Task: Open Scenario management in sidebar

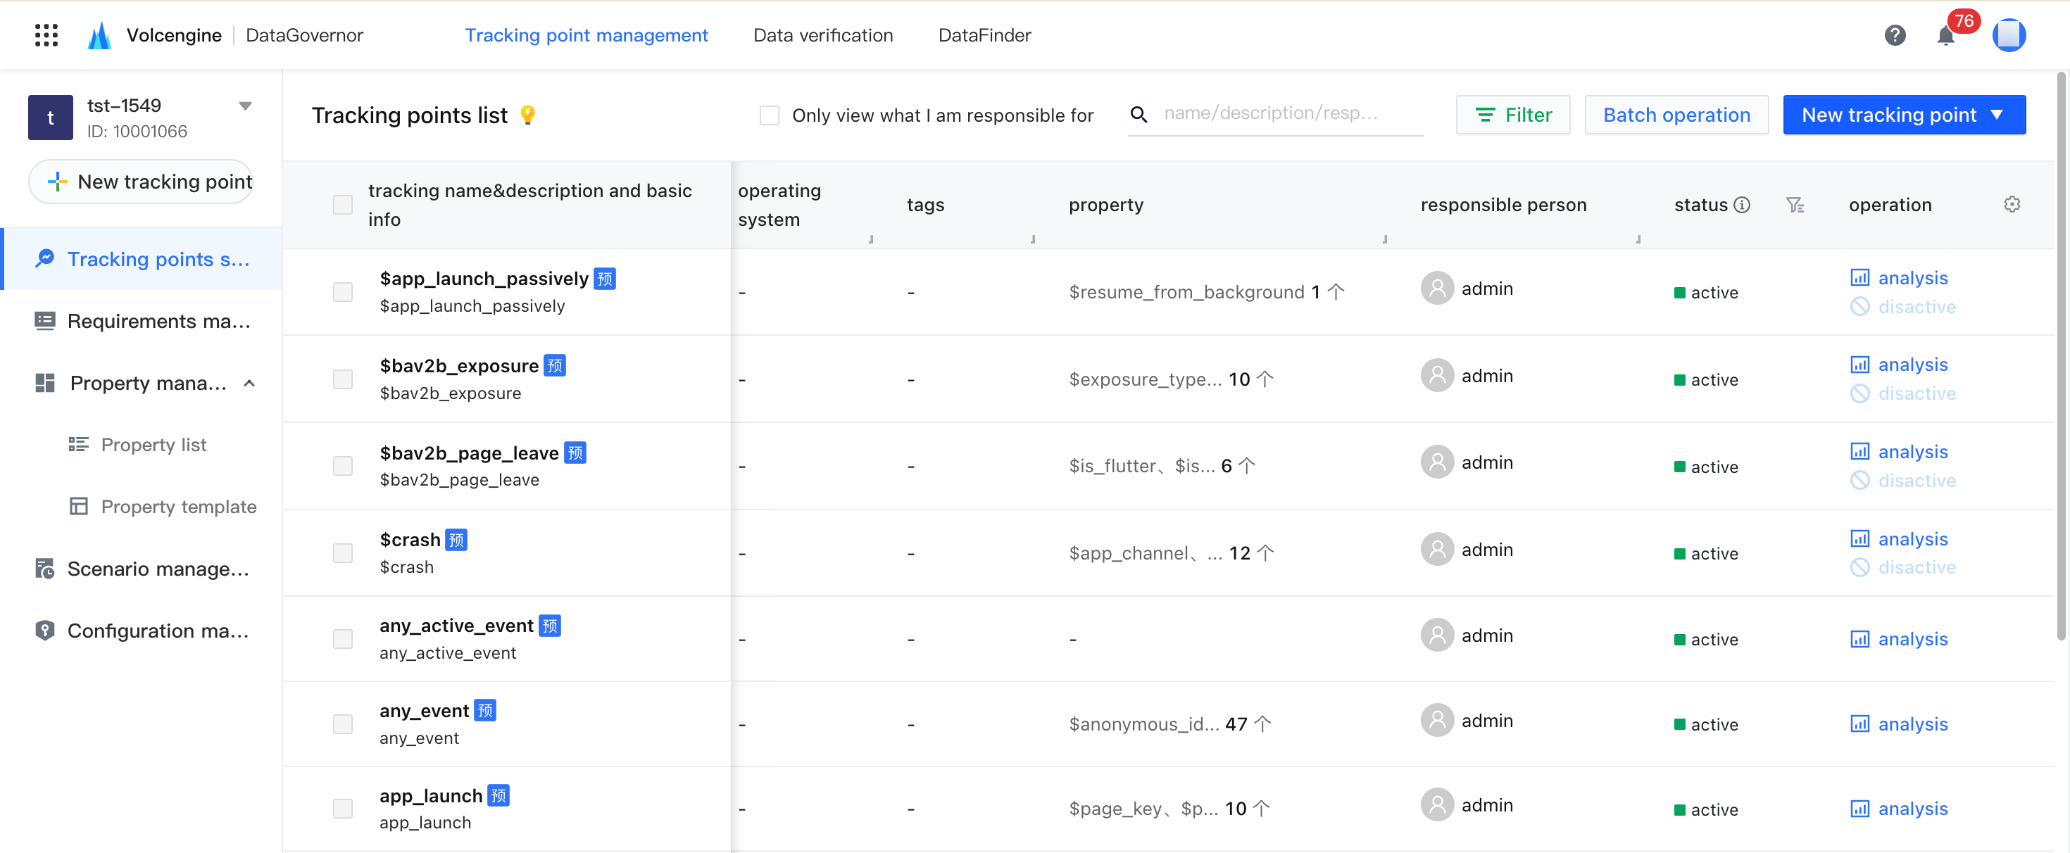Action: click(x=142, y=569)
